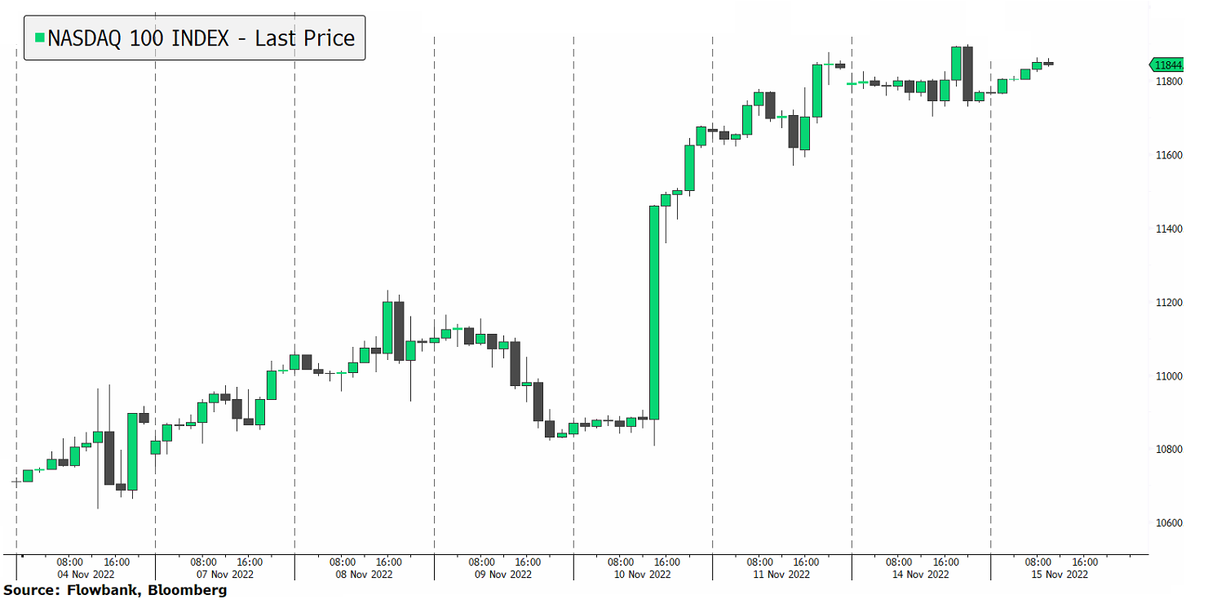
Task: Click the 09 Nov 2022 date label
Action: (504, 575)
